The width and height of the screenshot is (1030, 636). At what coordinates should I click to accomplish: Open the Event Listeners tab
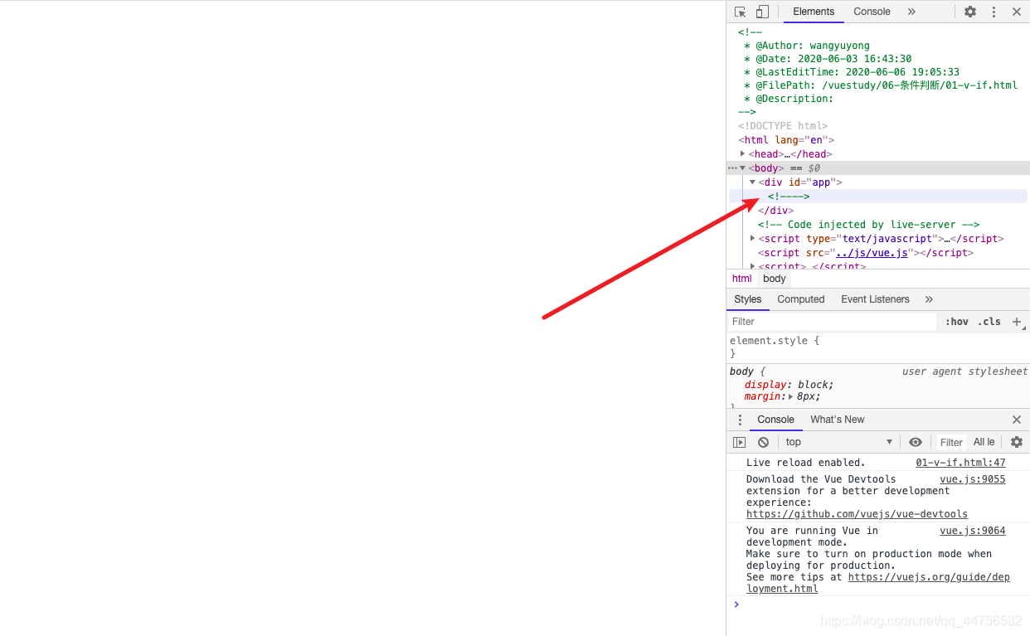click(875, 299)
